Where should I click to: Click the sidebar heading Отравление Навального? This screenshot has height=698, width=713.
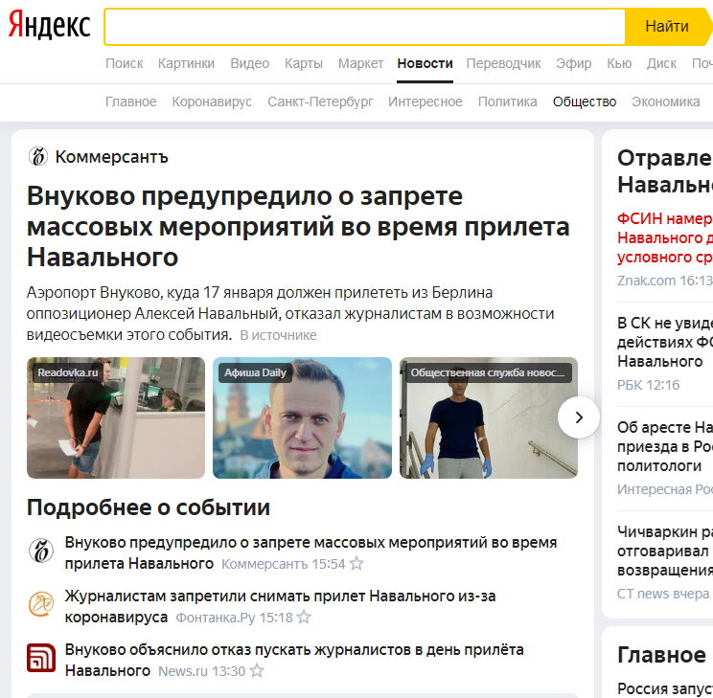[x=665, y=171]
